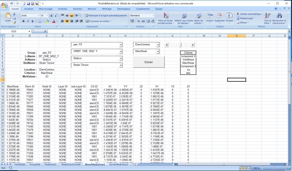Open the Arial font name dropdown

click(39, 16)
